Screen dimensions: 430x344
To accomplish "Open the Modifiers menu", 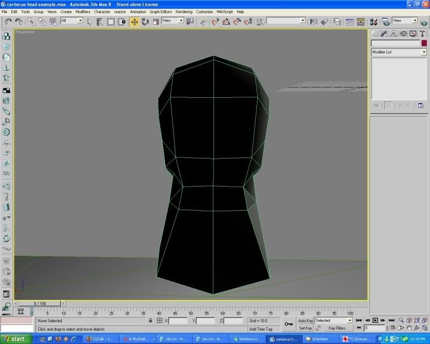I will [x=83, y=11].
